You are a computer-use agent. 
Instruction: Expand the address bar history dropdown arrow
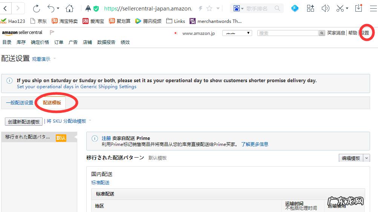coord(218,9)
